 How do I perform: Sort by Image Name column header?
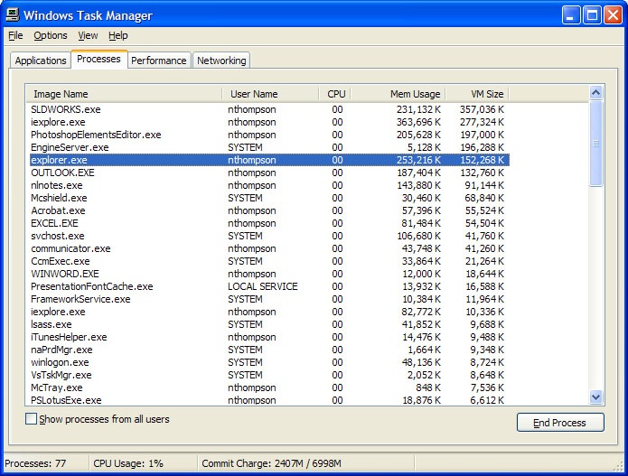point(124,94)
